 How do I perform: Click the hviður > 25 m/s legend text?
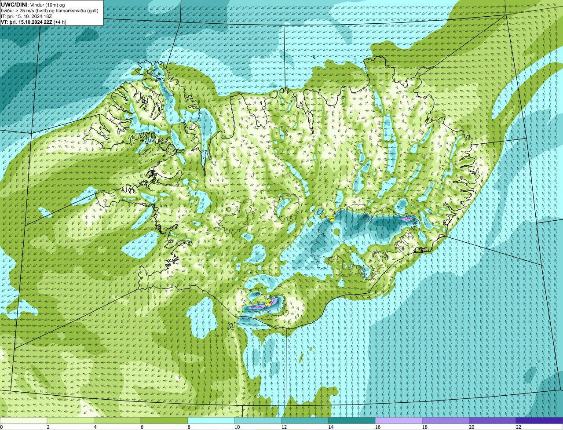[x=49, y=11]
